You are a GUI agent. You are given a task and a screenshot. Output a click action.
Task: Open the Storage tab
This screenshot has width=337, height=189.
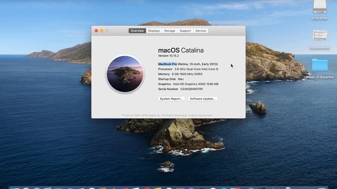170,30
